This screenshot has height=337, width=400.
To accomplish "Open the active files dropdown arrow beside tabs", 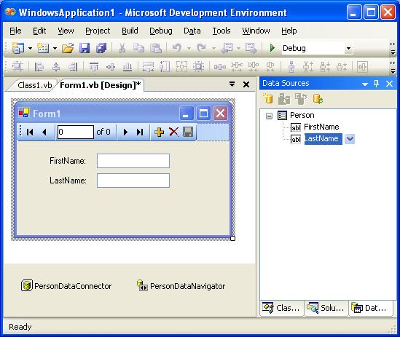I will pyautogui.click(x=232, y=84).
